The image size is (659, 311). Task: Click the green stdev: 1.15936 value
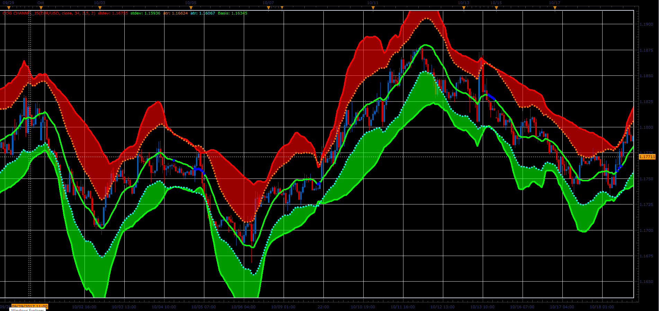tap(145, 13)
